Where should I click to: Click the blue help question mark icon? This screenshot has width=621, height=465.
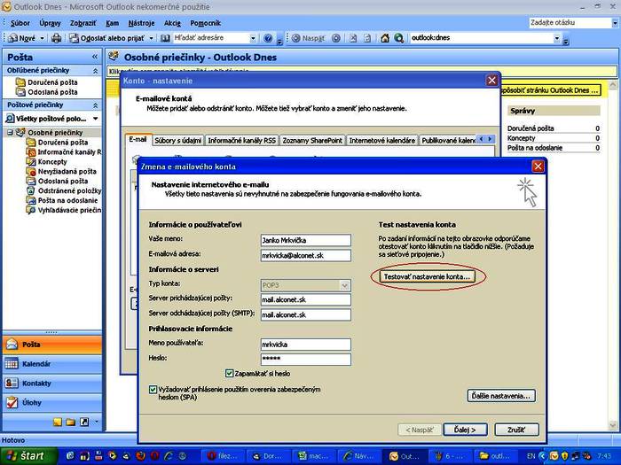tap(268, 38)
